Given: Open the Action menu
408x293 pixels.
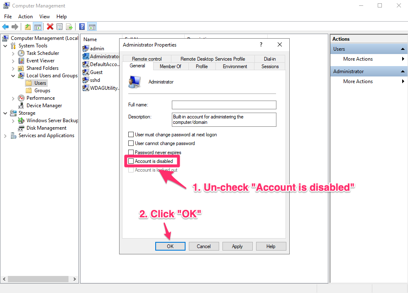Looking at the screenshot, I should pyautogui.click(x=25, y=16).
